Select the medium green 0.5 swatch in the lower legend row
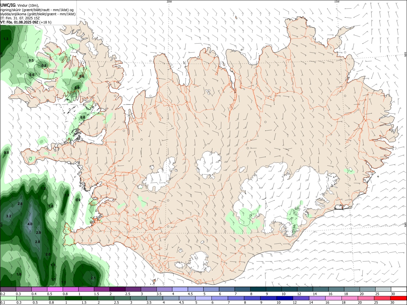This screenshot has width=407, height=305. tap(41, 298)
